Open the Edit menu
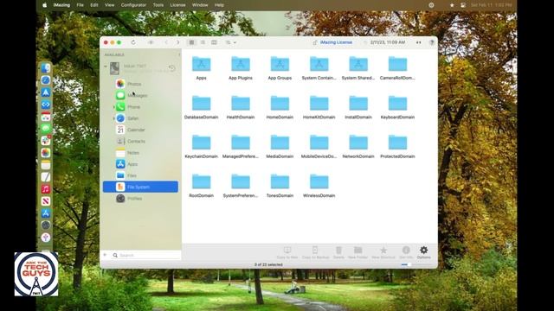The width and height of the screenshot is (554, 311). (x=94, y=5)
